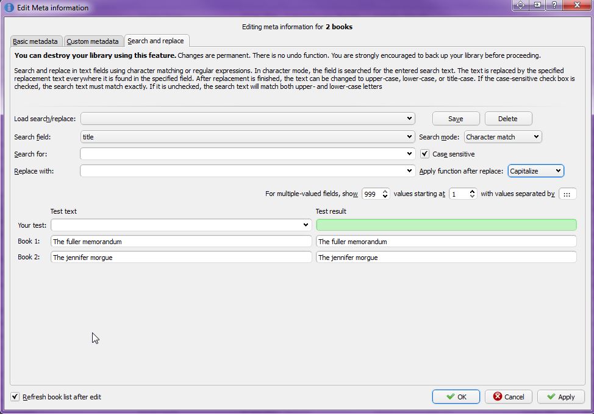This screenshot has width=594, height=414.
Task: Click the move-arrows title bar button
Action: [520, 5]
